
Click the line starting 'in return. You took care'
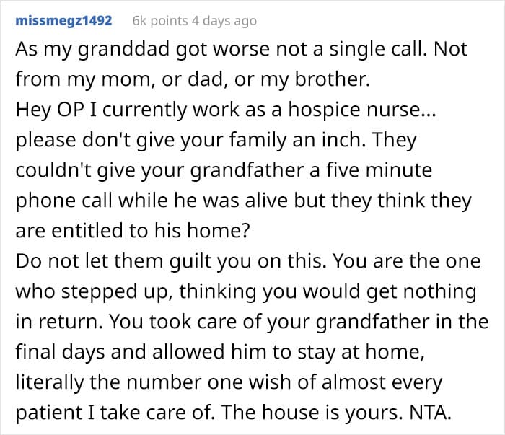[x=252, y=321]
